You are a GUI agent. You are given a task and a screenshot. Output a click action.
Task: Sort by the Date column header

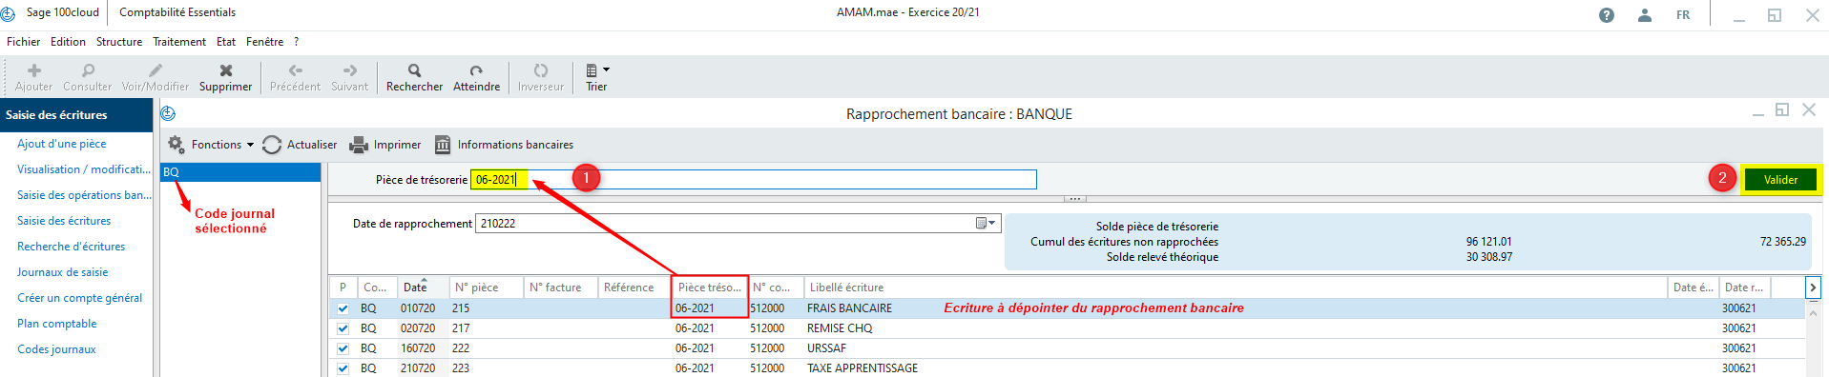tap(423, 288)
